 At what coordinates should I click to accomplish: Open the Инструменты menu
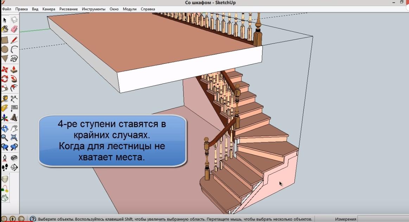94,9
